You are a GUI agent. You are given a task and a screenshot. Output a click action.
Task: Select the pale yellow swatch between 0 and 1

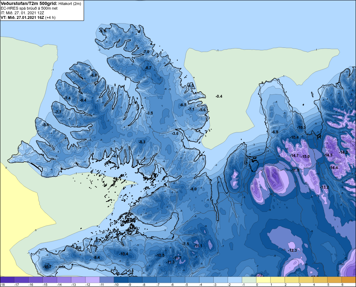coord(263,280)
